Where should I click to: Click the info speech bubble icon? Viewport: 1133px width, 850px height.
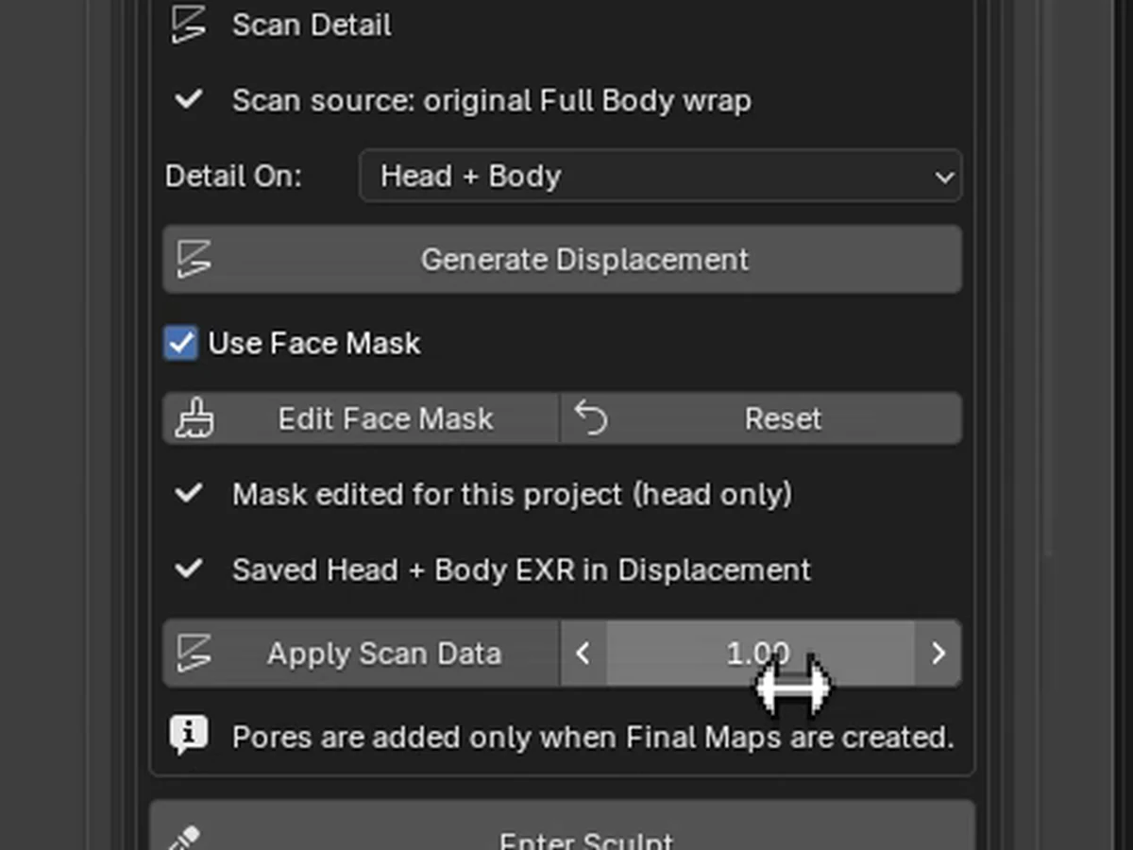189,734
